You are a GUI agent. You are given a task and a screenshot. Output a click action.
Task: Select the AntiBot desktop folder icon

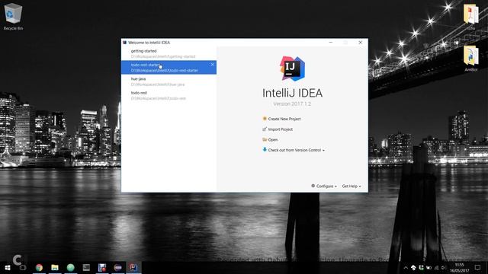point(471,59)
